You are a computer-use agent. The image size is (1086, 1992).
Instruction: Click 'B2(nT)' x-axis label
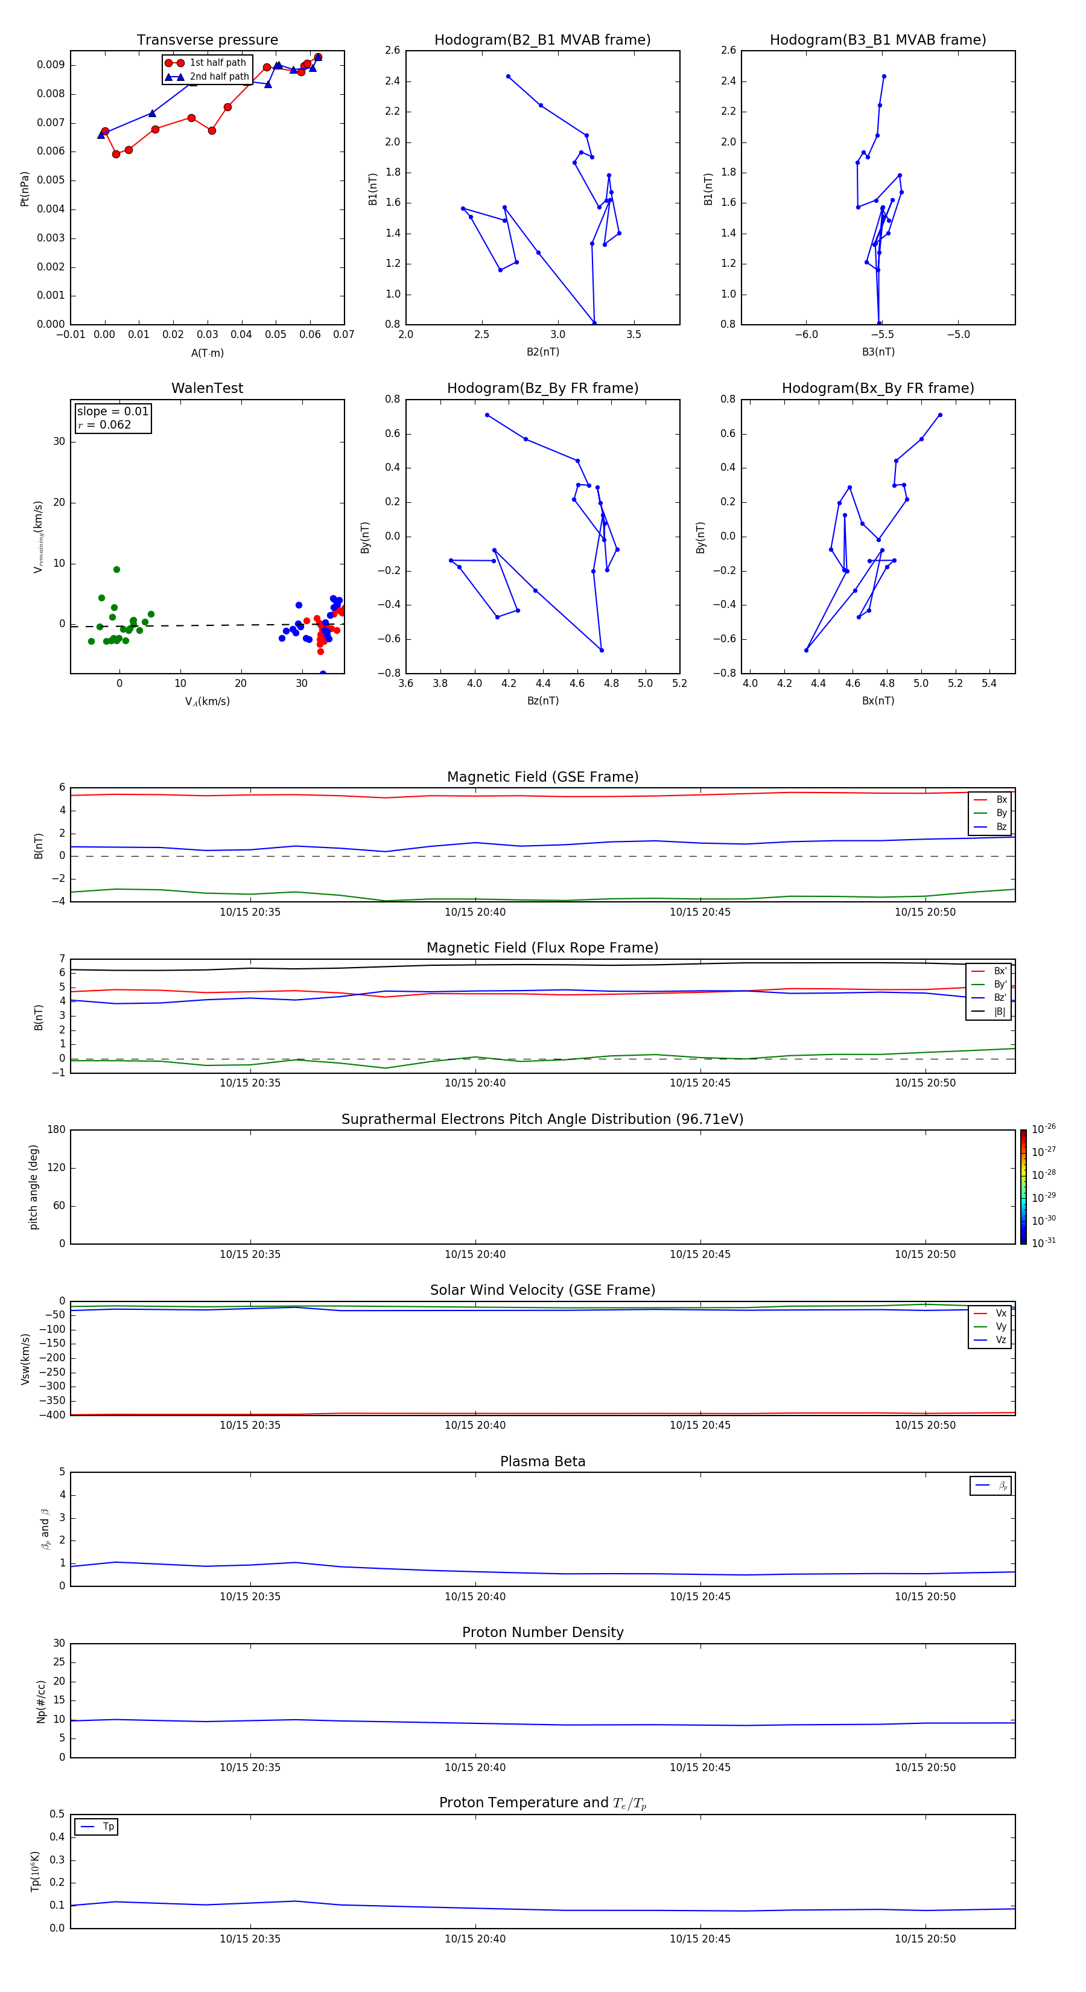click(x=542, y=353)
